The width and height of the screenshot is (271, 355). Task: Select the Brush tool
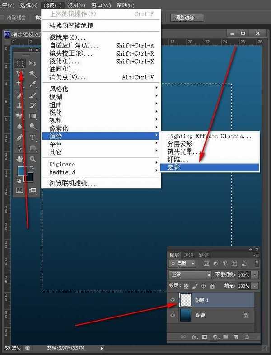click(33, 95)
